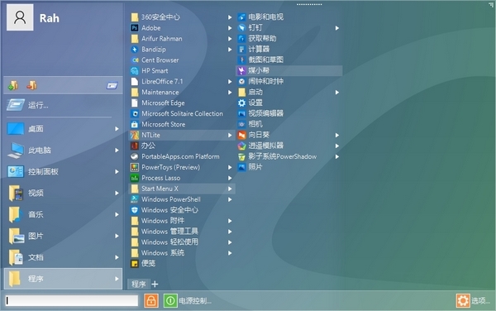
Task: Click 运行... command
Action: (x=63, y=105)
